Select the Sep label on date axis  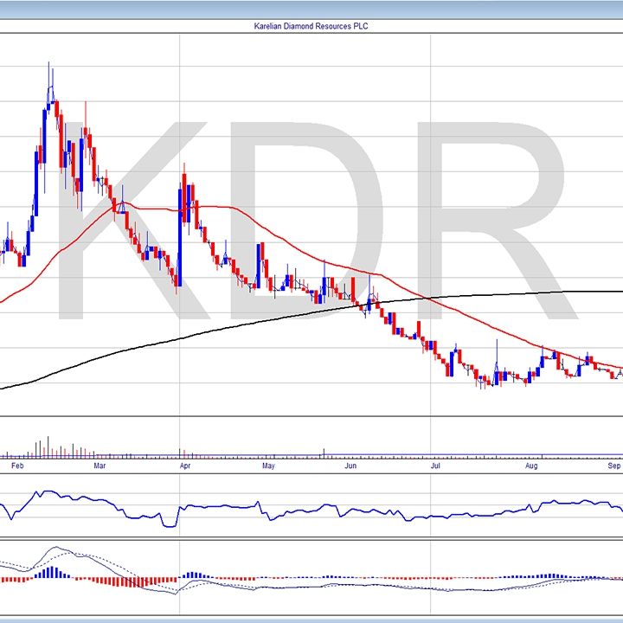613,466
